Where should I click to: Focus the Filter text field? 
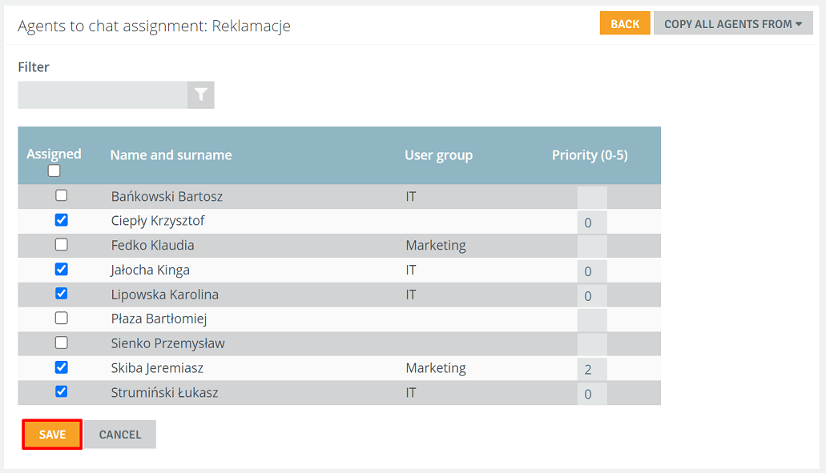(x=103, y=94)
